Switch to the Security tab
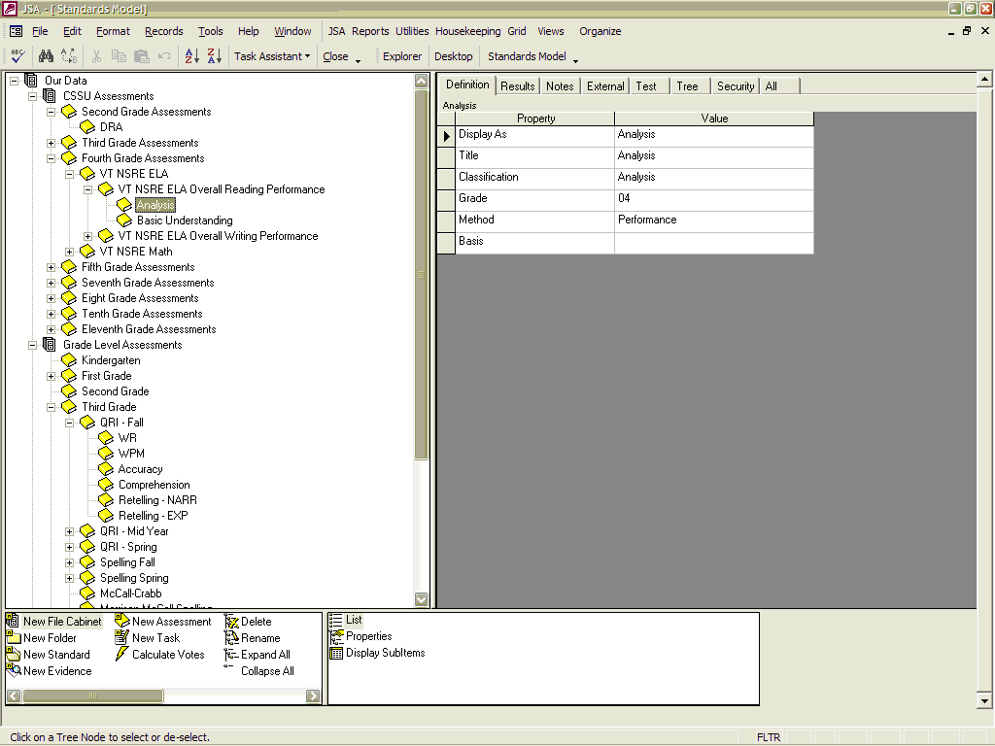This screenshot has height=746, width=995. pos(736,86)
